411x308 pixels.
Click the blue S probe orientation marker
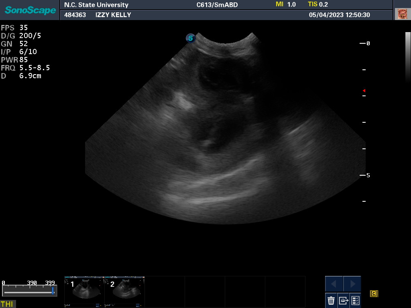191,38
